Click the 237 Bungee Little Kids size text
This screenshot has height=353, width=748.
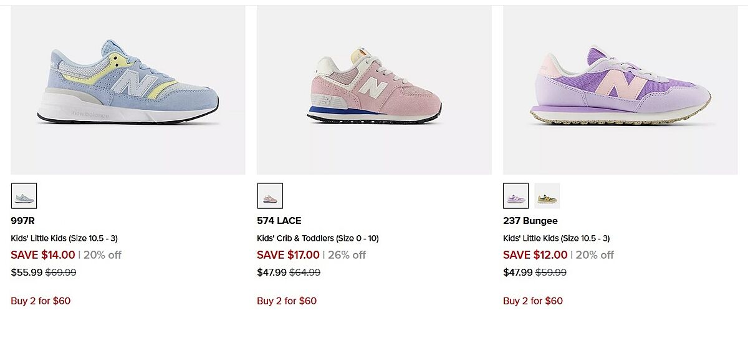(x=556, y=238)
